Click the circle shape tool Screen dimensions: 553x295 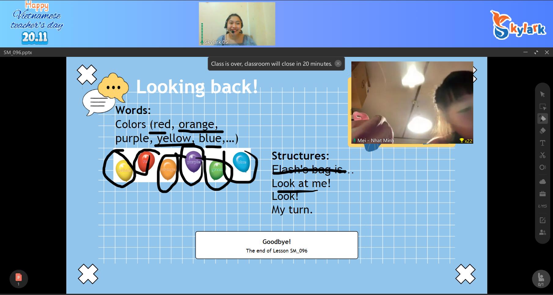pos(542,168)
